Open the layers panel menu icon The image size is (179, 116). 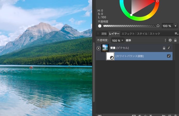click(x=176, y=34)
